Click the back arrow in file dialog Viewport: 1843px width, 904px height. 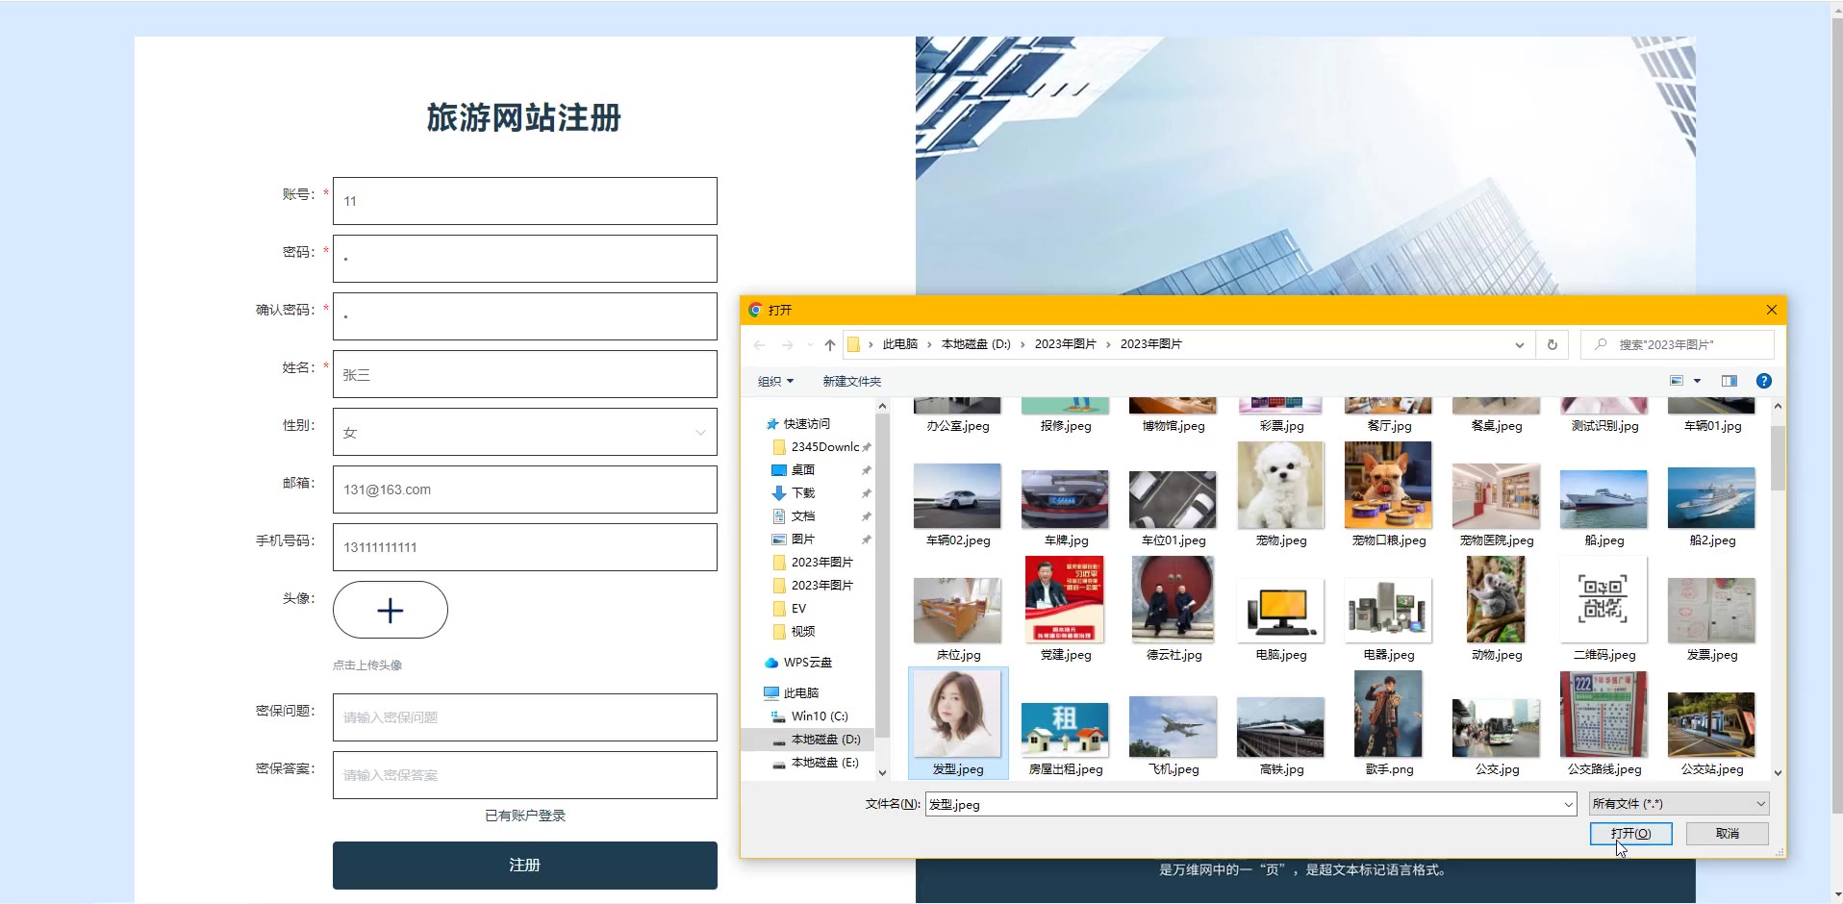point(759,344)
